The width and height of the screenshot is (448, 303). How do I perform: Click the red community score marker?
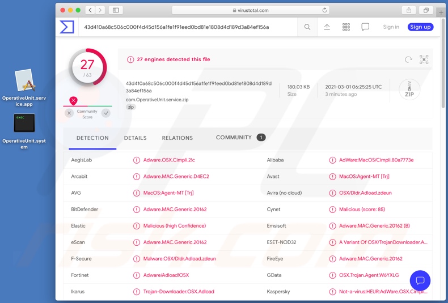point(73,100)
